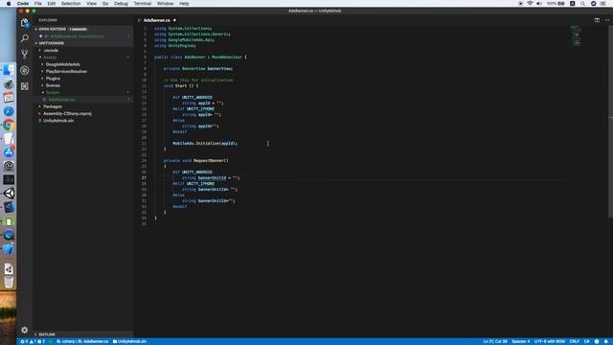613x345 pixels.
Task: Open UnityAdmob.sln in the explorer
Action: coord(58,121)
